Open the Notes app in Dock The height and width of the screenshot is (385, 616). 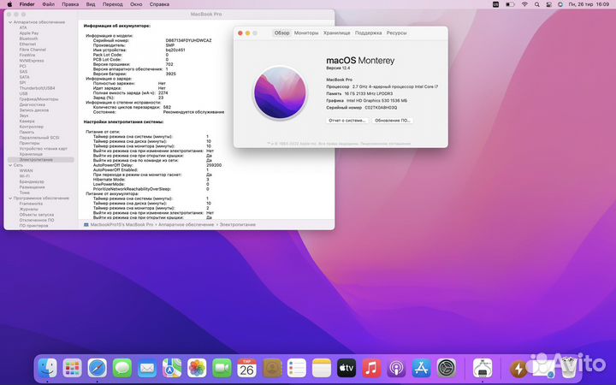pos(322,369)
